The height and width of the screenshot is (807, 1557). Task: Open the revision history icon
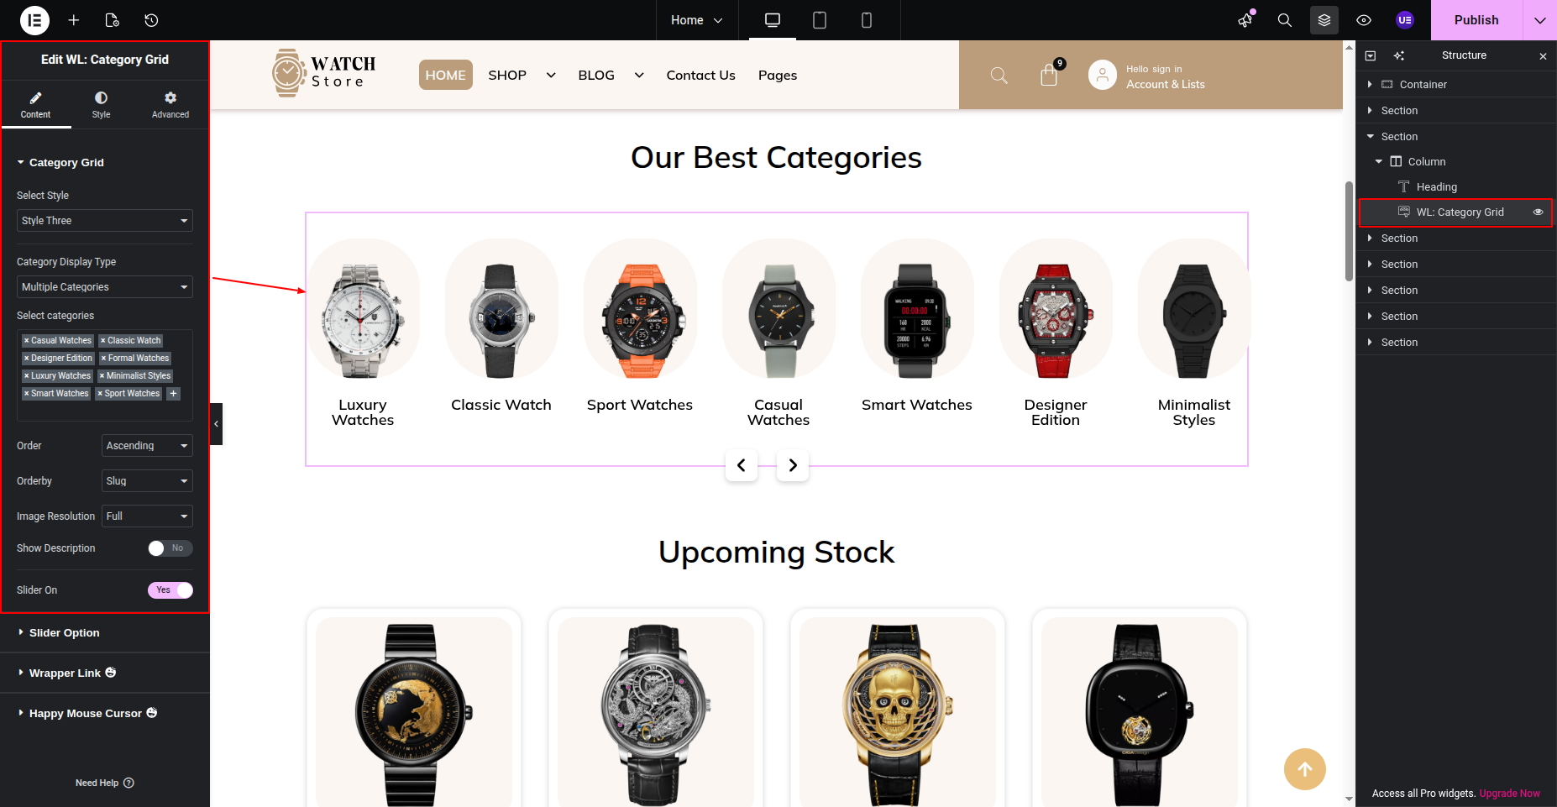click(151, 20)
